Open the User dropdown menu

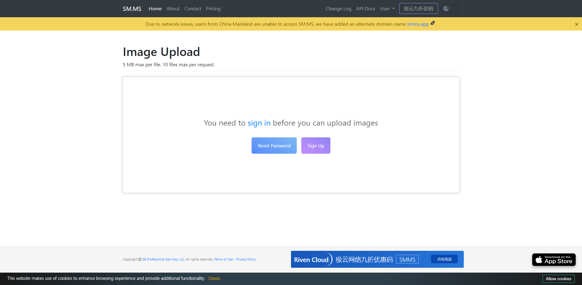[x=387, y=9]
